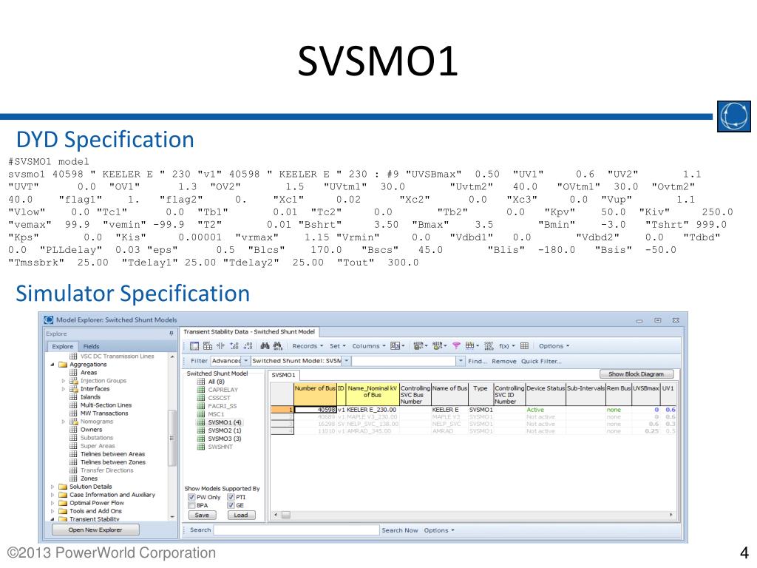Viewport: 757px width, 568px height.
Task: Click the Find... filter link
Action: 478,361
